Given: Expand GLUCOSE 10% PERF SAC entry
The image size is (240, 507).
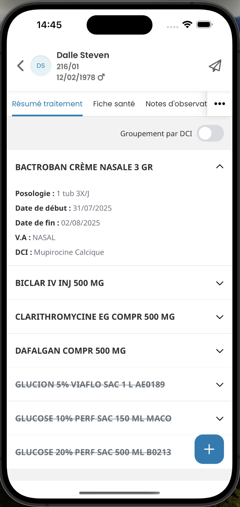Looking at the screenshot, I should pyautogui.click(x=220, y=419).
